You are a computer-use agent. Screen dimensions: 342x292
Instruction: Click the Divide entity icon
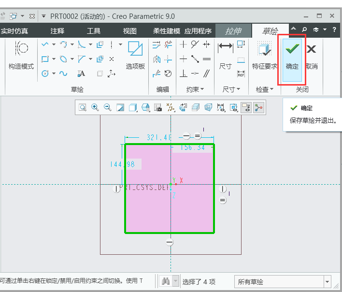click(x=157, y=73)
